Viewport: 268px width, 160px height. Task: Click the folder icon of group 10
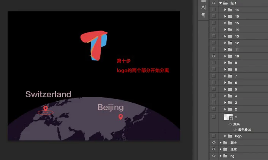tap(230, 56)
